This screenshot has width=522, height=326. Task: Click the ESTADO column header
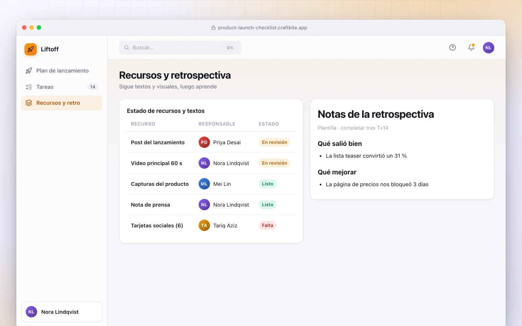pyautogui.click(x=269, y=124)
